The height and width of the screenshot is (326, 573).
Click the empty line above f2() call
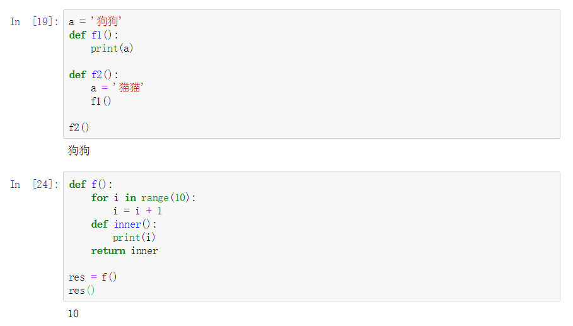coord(189,115)
